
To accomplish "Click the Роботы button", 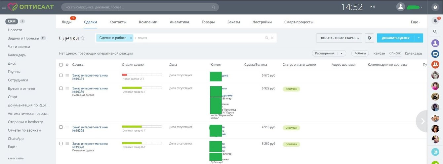I will pyautogui.click(x=360, y=53).
